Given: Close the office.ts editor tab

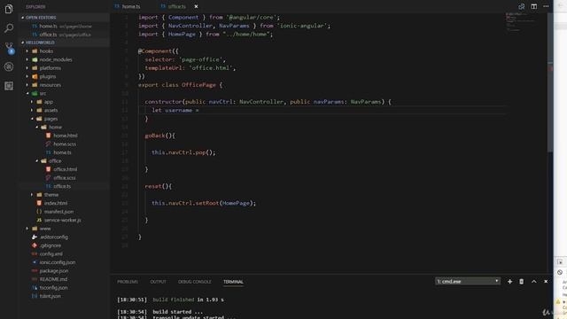Looking at the screenshot, I should coord(196,6).
